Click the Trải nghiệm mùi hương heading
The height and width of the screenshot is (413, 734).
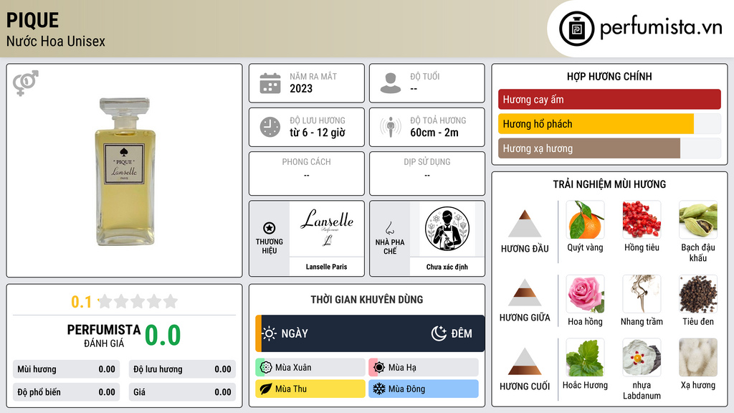(x=609, y=184)
